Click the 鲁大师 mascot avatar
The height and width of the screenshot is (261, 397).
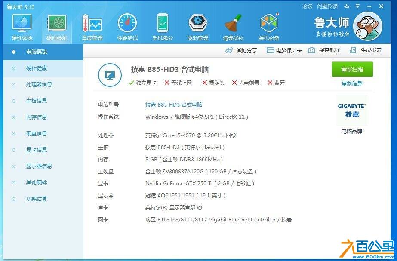tap(367, 25)
